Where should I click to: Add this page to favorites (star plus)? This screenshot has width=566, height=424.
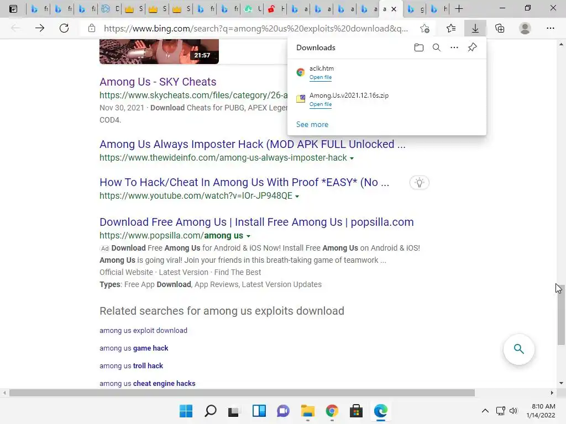[x=425, y=28]
